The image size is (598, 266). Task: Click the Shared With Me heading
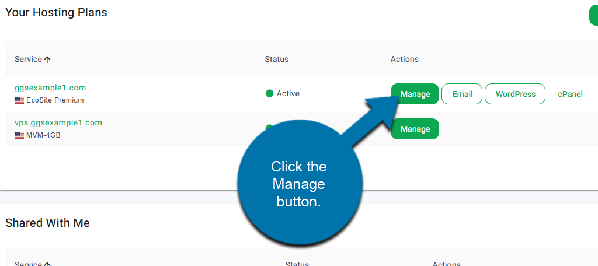click(x=47, y=223)
